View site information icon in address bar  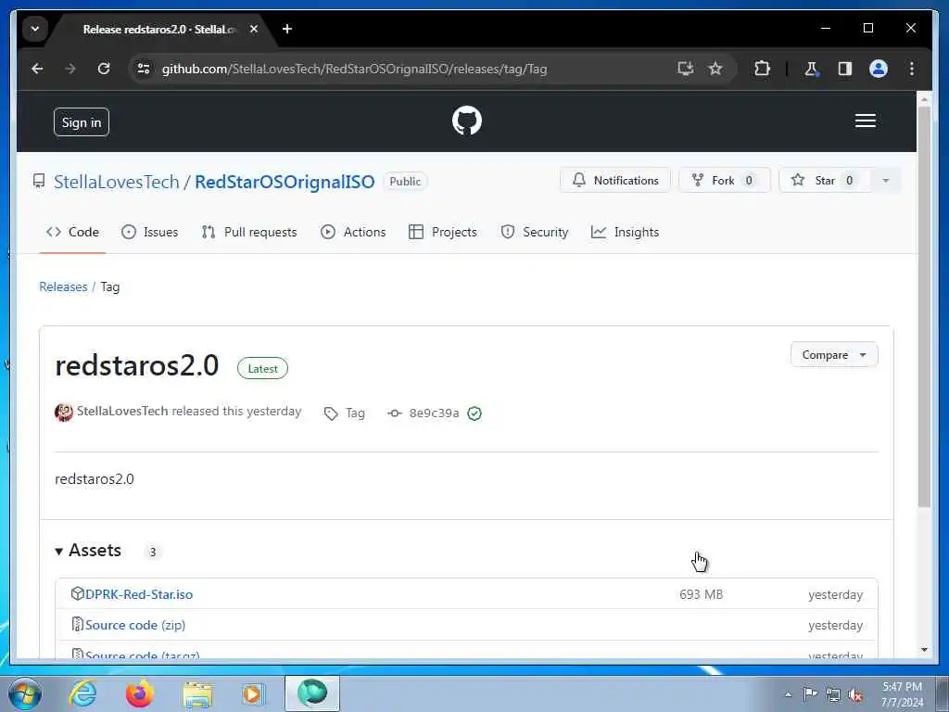pos(144,69)
